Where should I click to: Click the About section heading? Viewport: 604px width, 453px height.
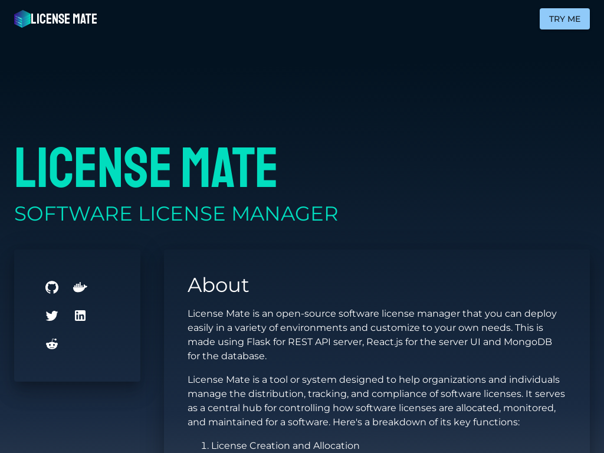click(x=218, y=285)
